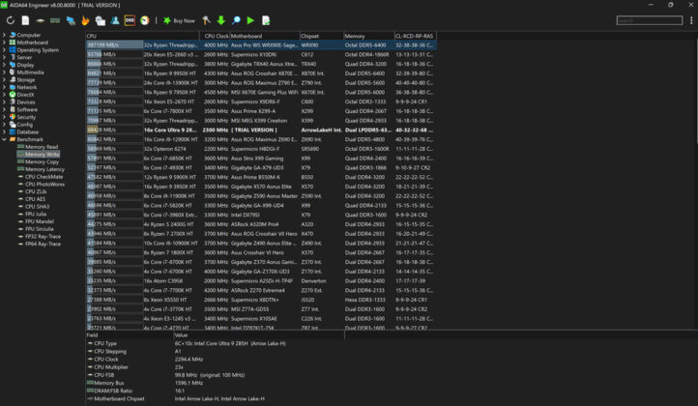Click the Field column header in details pane
This screenshot has height=406, width=698.
click(x=130, y=335)
